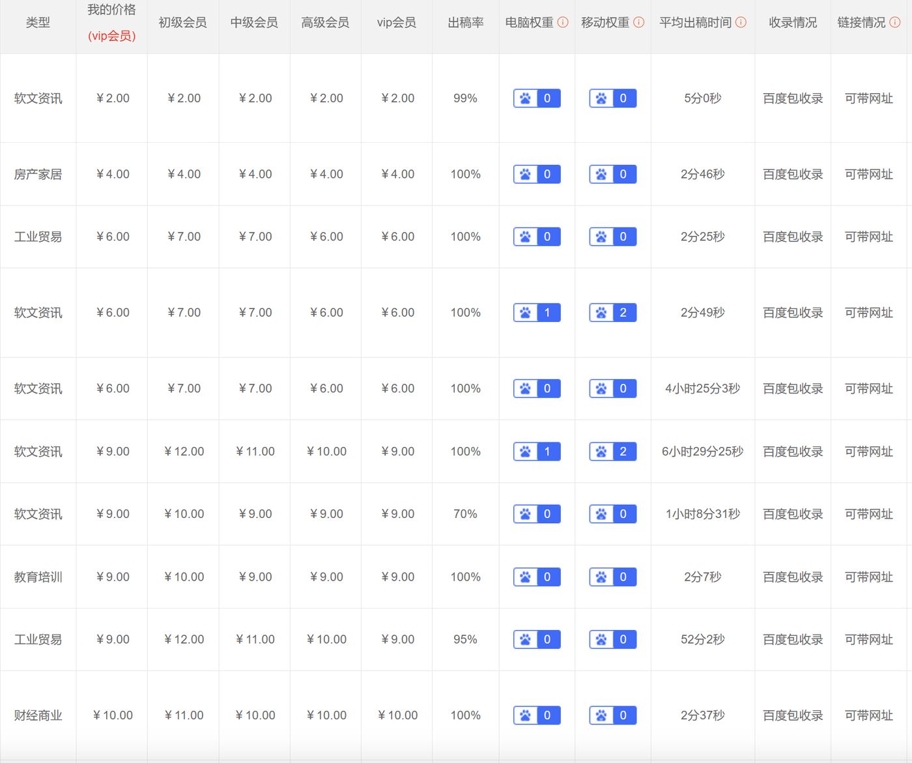Click the 类型 column header

point(38,23)
